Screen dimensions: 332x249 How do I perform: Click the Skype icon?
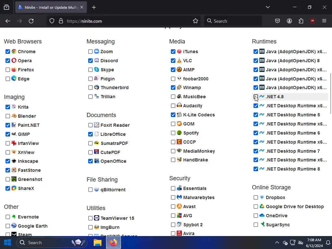tap(97, 69)
